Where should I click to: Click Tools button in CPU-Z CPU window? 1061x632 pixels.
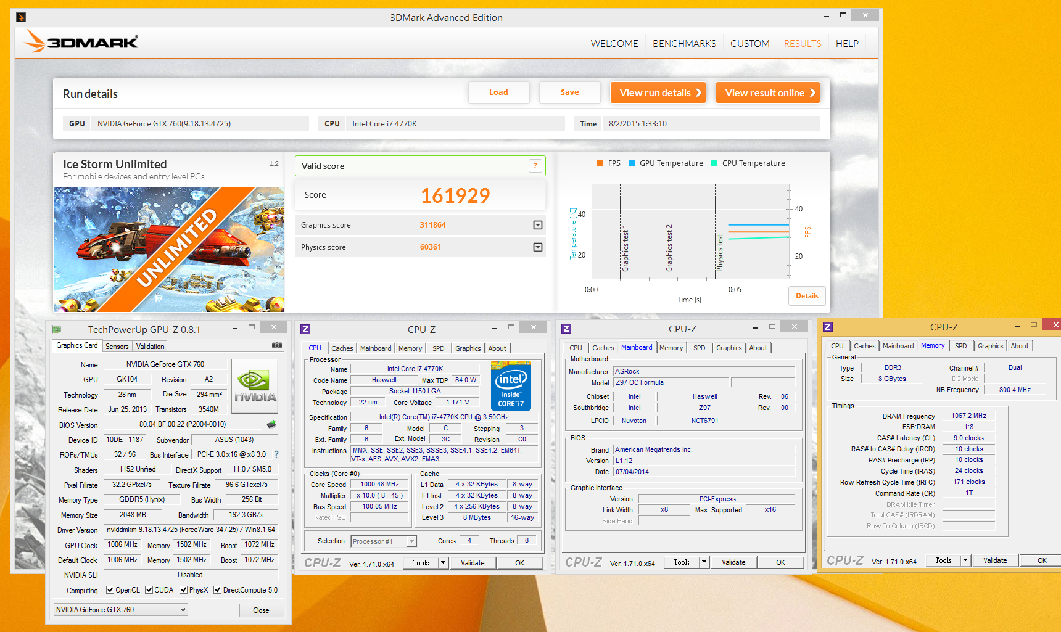coord(421,563)
